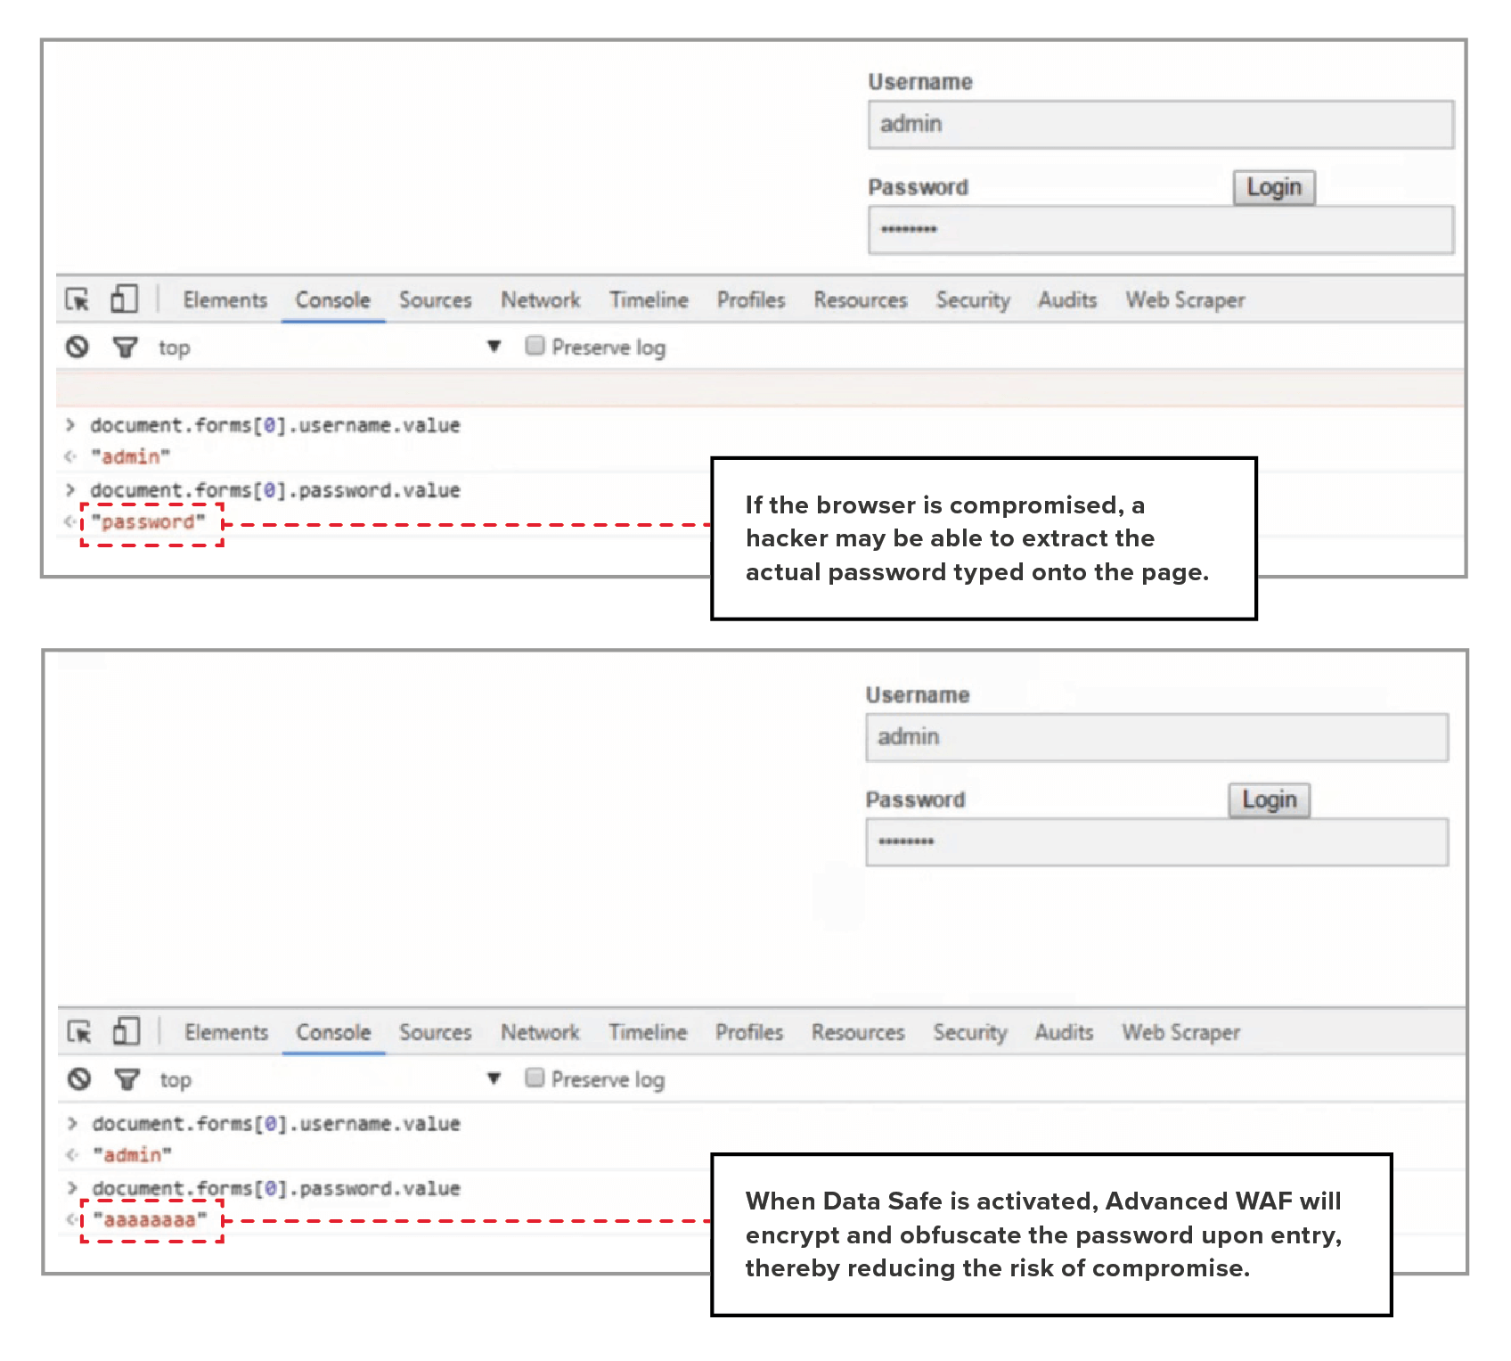Open the Security tab in lower DevTools

969,1032
